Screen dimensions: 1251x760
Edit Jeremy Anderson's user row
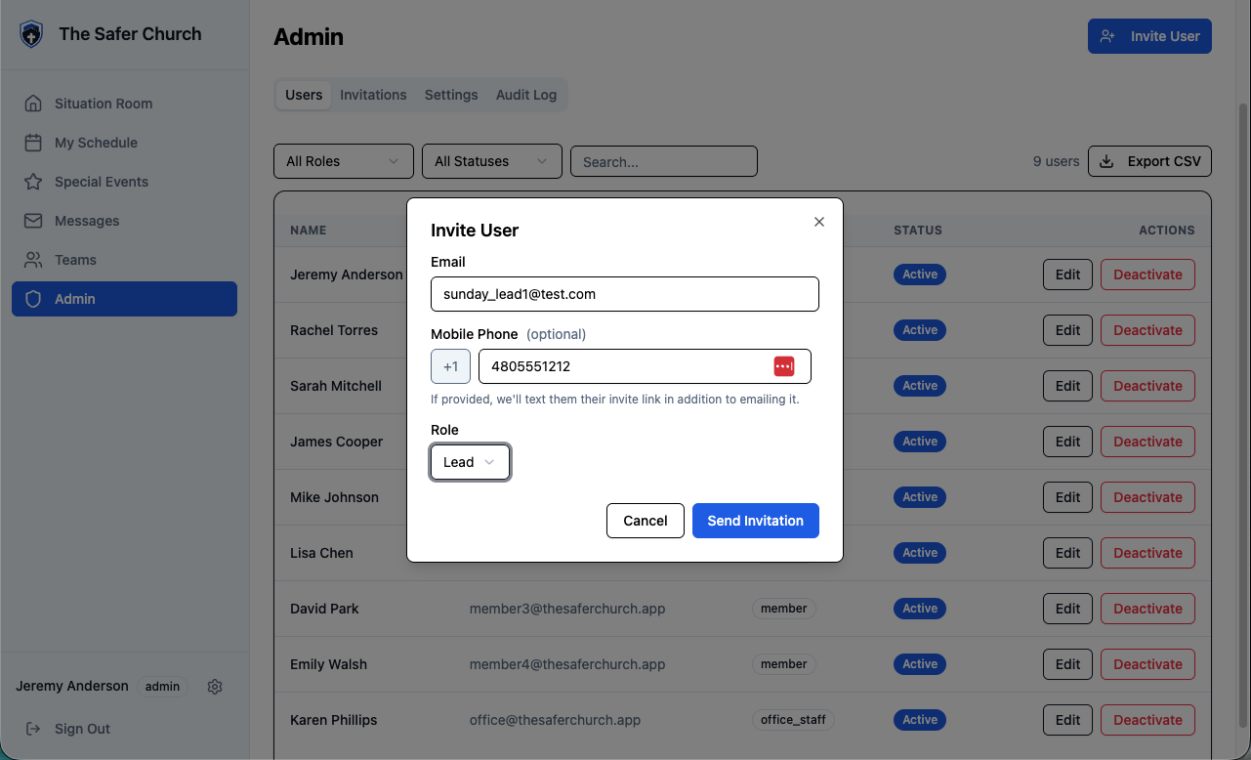tap(1068, 274)
